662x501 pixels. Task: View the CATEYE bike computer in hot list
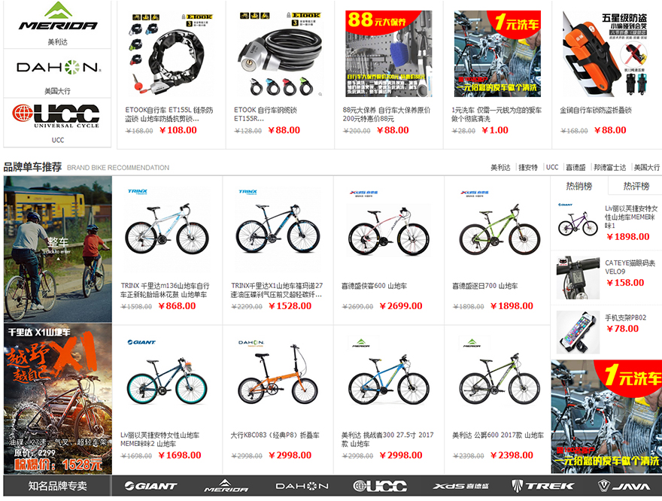tap(578, 278)
